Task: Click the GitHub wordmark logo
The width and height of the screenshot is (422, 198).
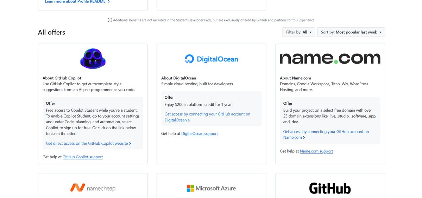Action: pos(330,188)
